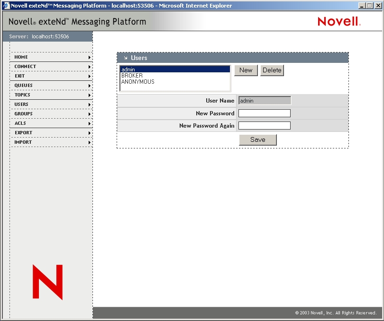Click the New Password Again label

[x=207, y=126]
